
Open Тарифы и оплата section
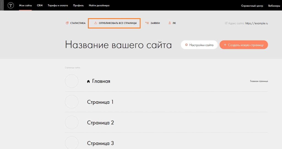click(x=58, y=5)
